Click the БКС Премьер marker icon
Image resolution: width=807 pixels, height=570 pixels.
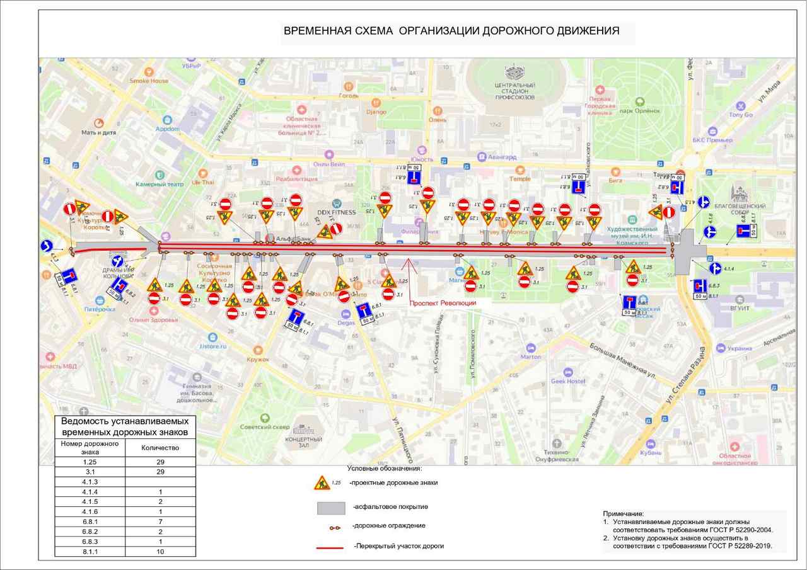click(x=712, y=130)
